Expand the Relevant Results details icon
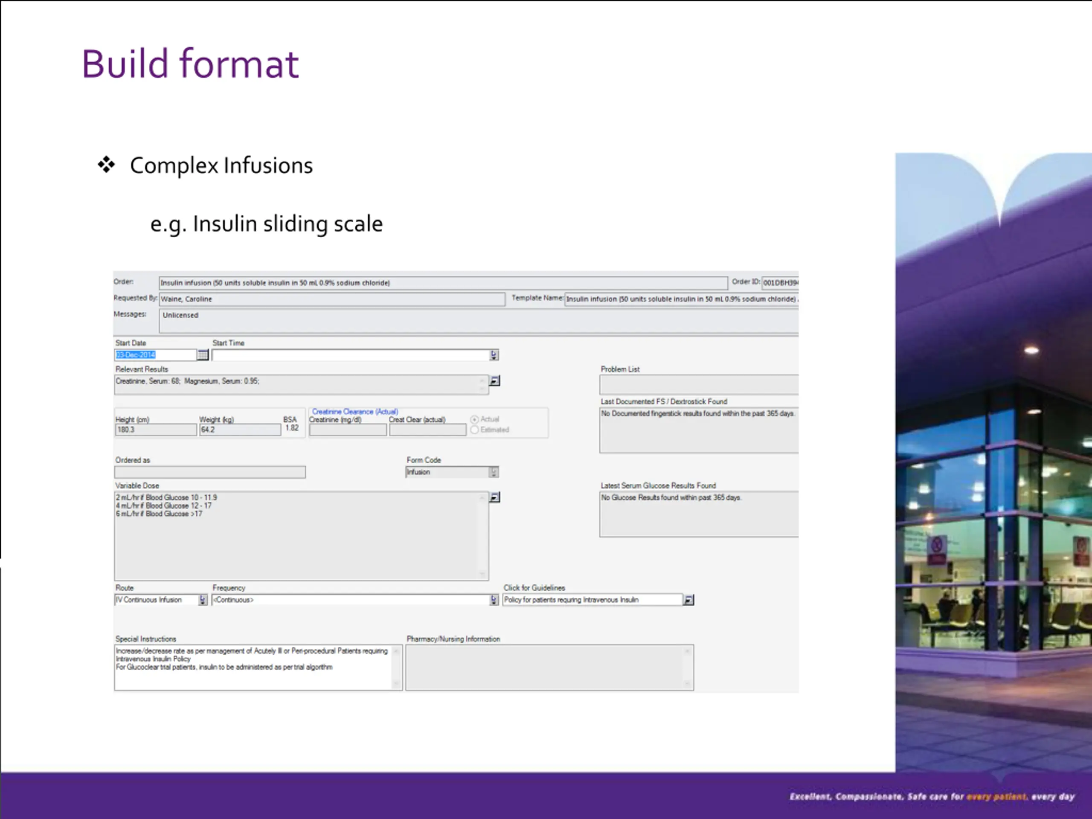1092x819 pixels. point(494,380)
